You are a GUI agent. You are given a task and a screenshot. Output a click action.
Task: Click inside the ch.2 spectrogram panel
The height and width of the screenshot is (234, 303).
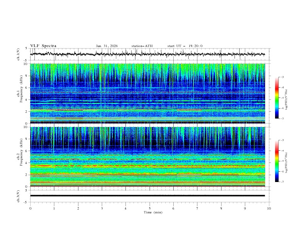(147, 157)
